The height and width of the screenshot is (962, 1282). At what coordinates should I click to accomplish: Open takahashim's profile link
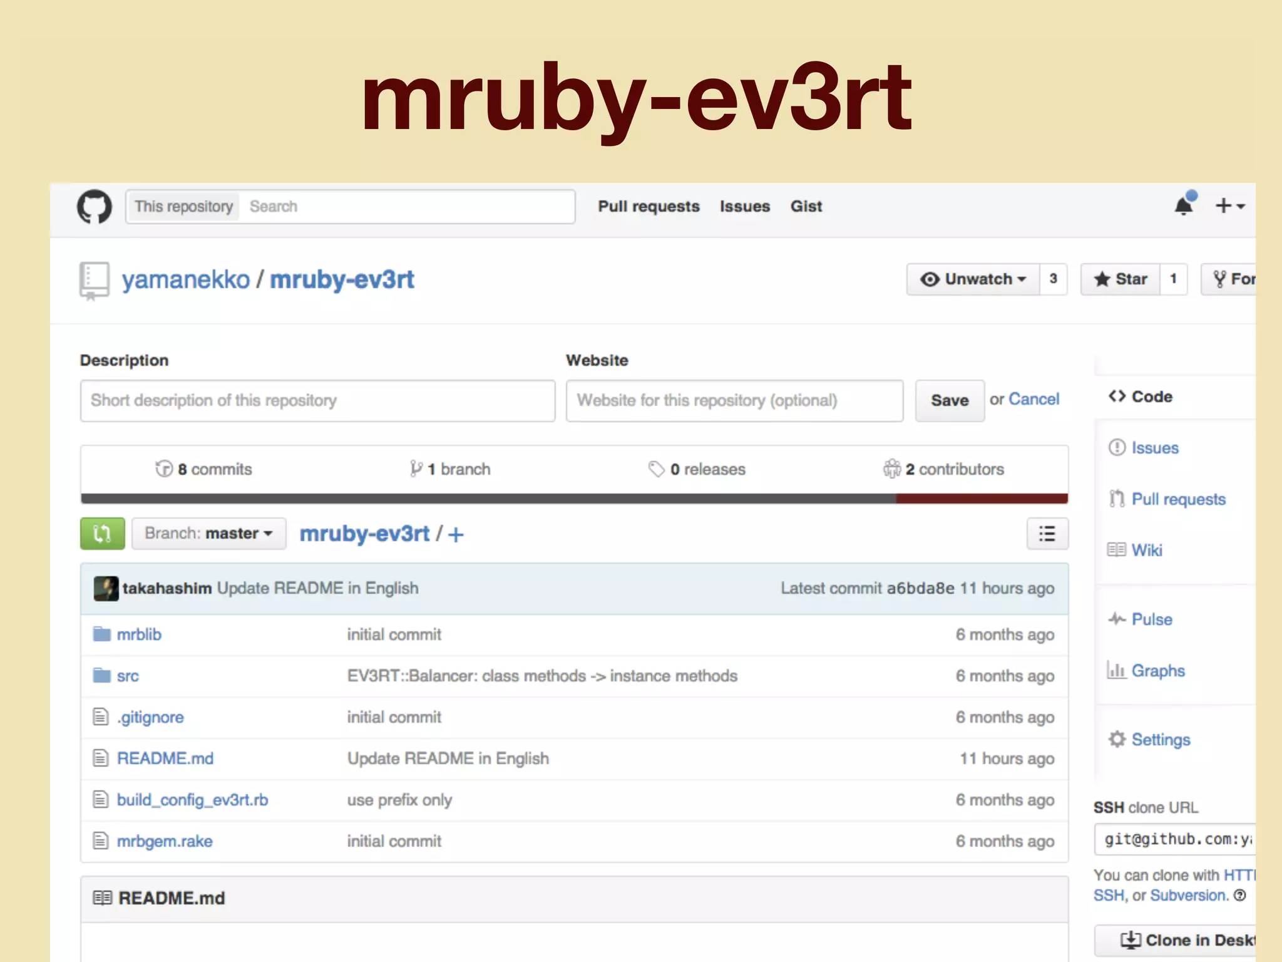[167, 588]
